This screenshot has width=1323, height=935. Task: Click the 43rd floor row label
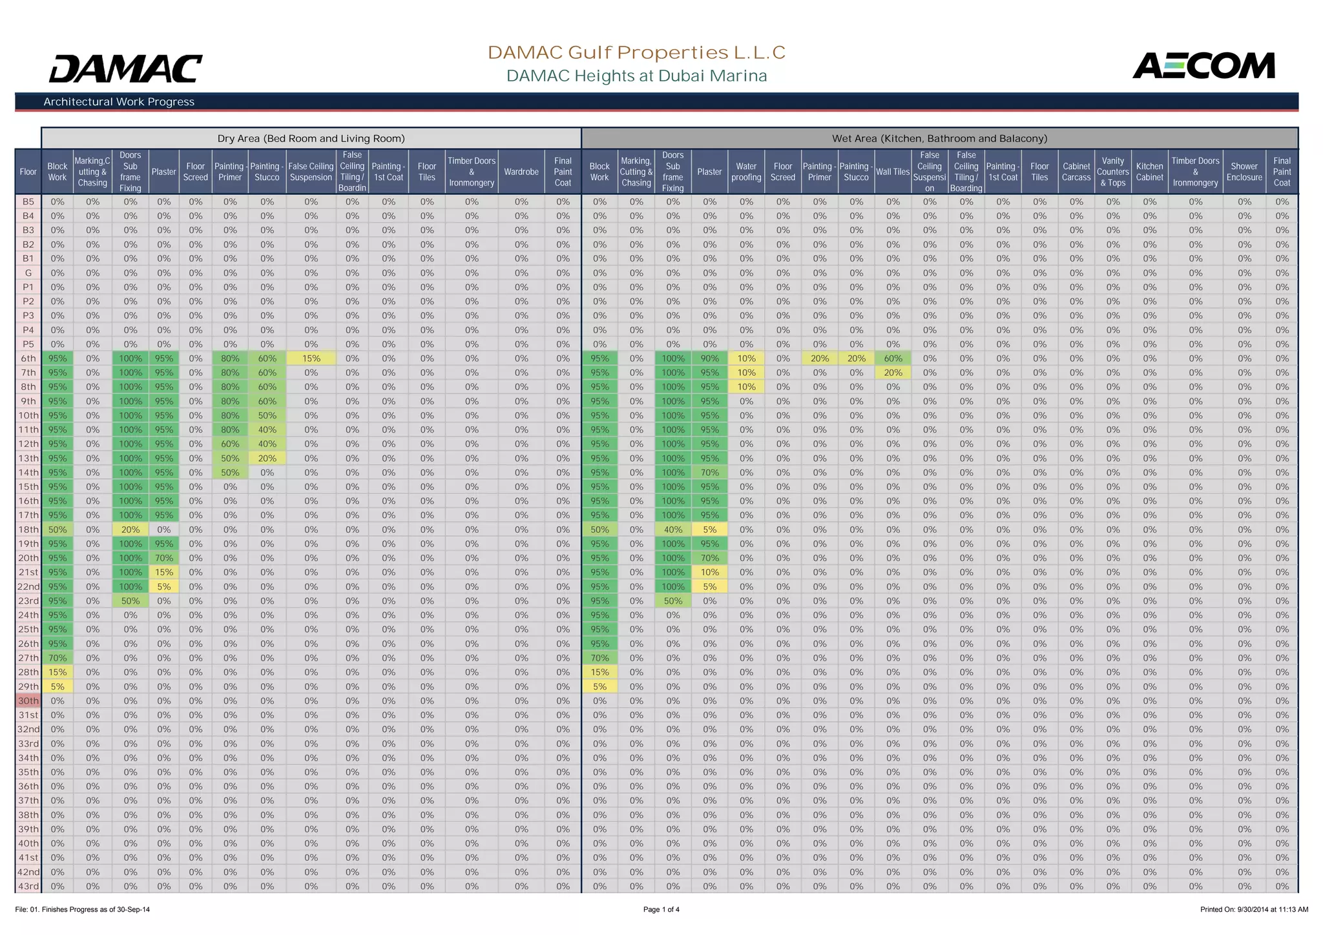[x=28, y=886]
